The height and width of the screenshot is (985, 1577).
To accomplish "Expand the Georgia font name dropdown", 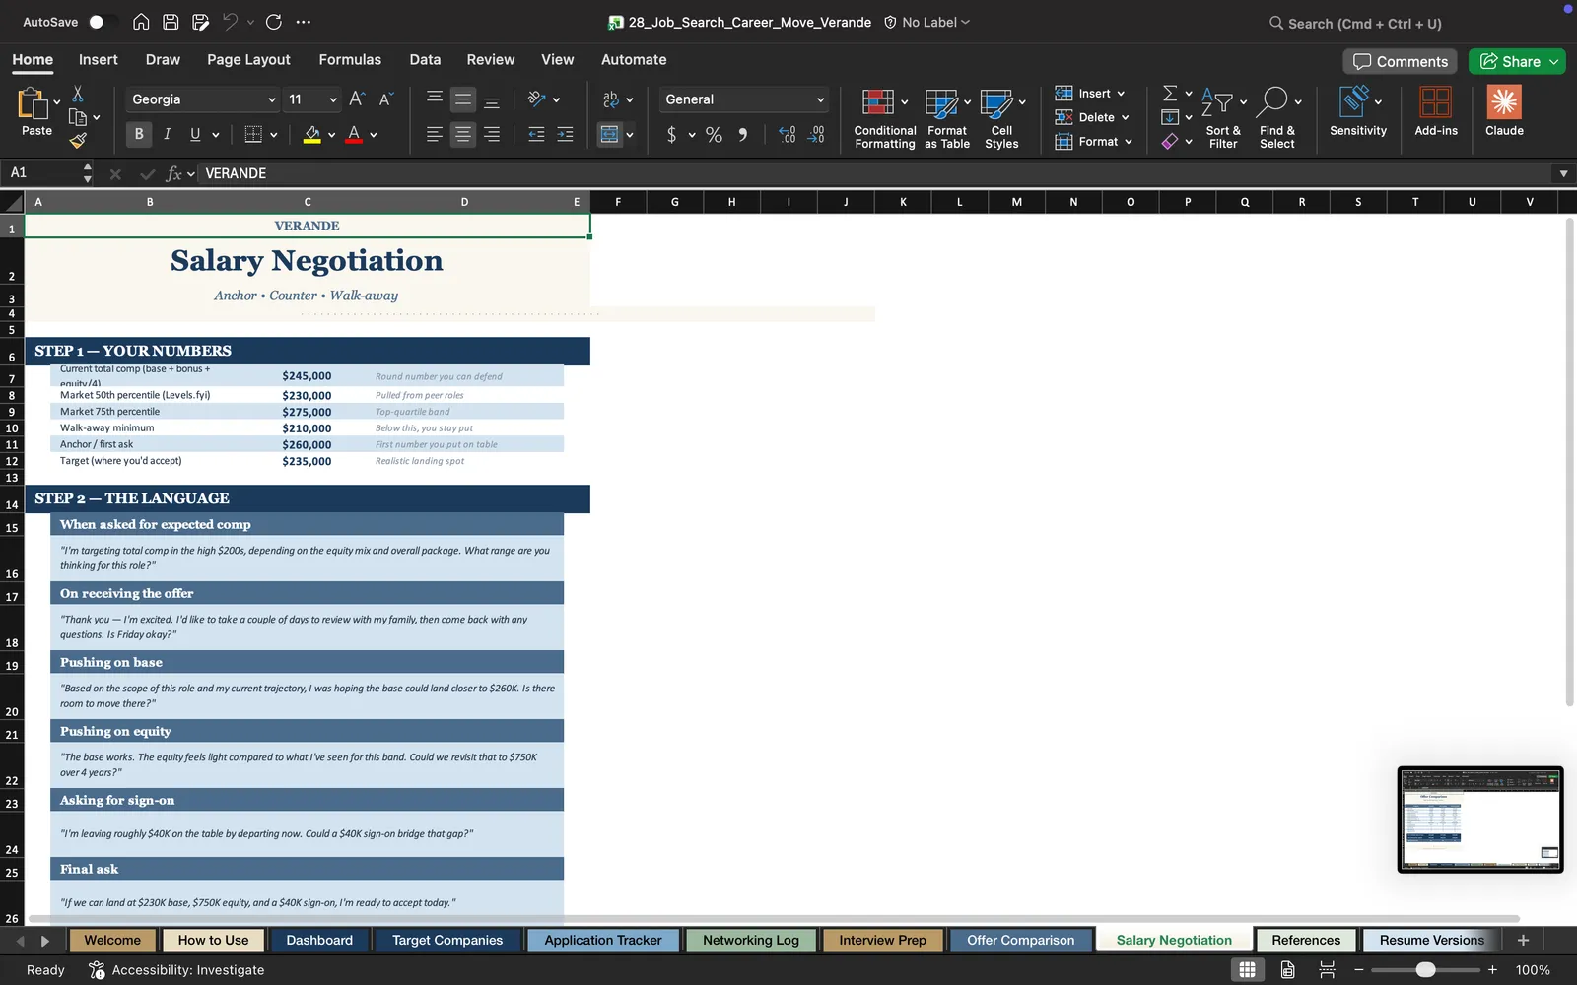I will pos(272,99).
